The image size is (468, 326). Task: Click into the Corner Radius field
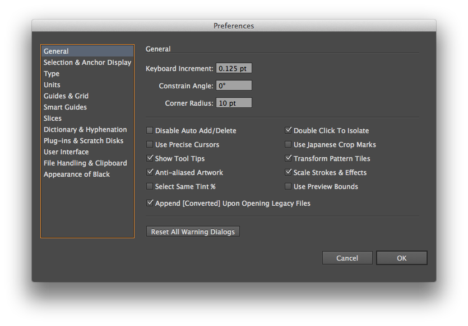(x=234, y=103)
